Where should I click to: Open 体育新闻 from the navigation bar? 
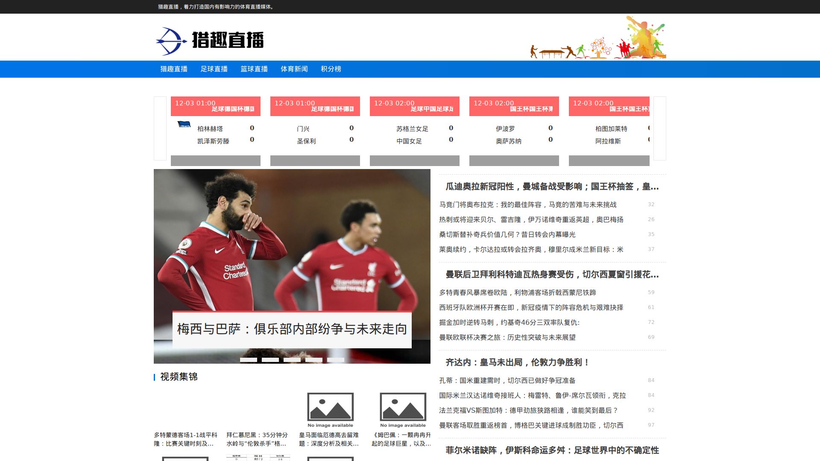pyautogui.click(x=294, y=69)
